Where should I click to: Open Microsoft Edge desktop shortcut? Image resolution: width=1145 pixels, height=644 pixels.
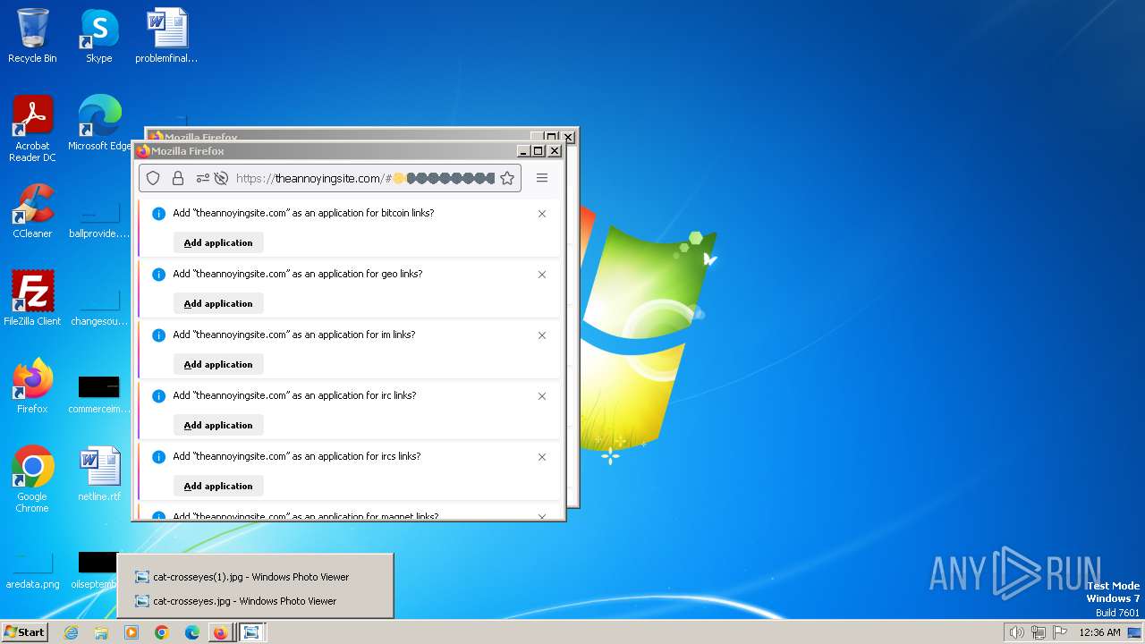(99, 123)
